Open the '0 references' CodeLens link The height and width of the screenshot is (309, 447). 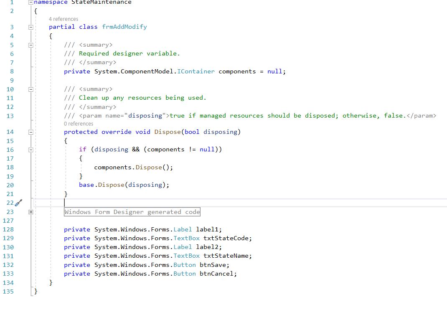[x=79, y=124]
